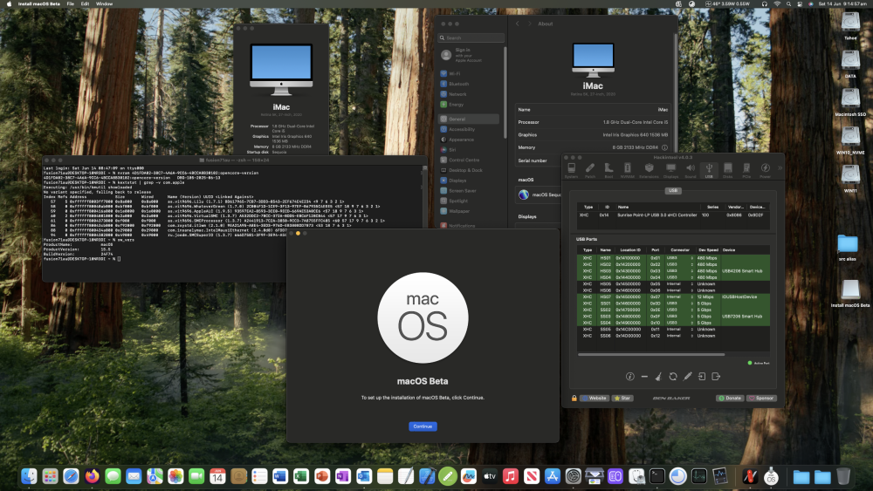Screen dimensions: 873x491
Task: Select Desktop & Dock in System Settings
Action: (x=470, y=170)
